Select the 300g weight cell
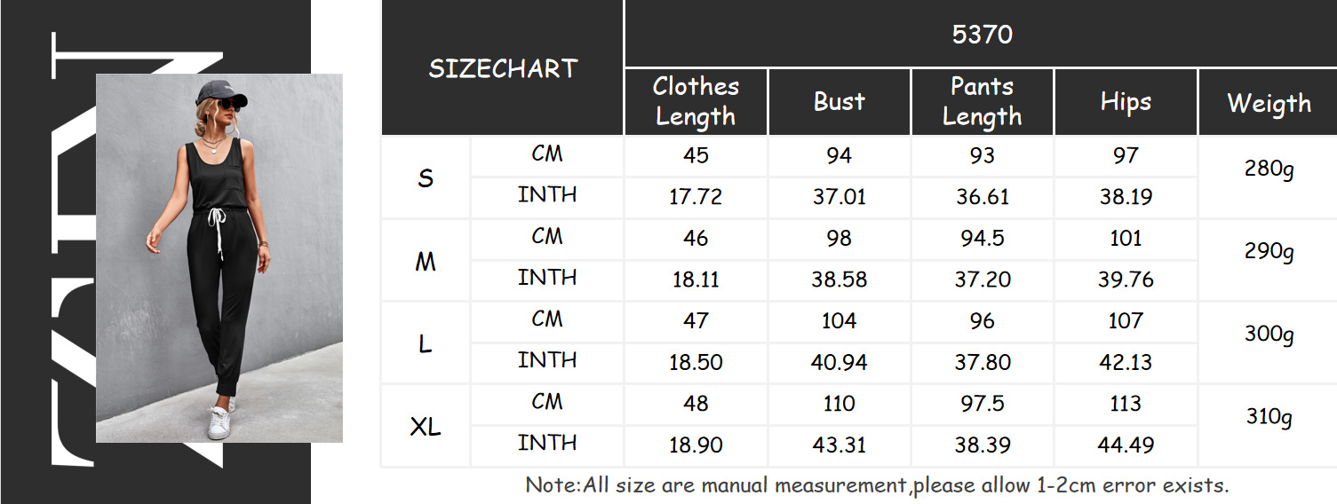 (1269, 334)
